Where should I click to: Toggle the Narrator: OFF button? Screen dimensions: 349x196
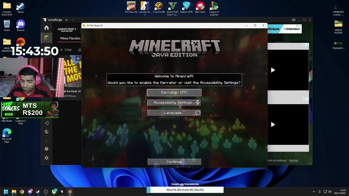coord(174,93)
